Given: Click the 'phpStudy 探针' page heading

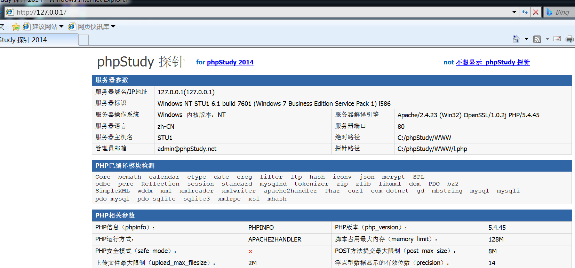Looking at the screenshot, I should (141, 62).
